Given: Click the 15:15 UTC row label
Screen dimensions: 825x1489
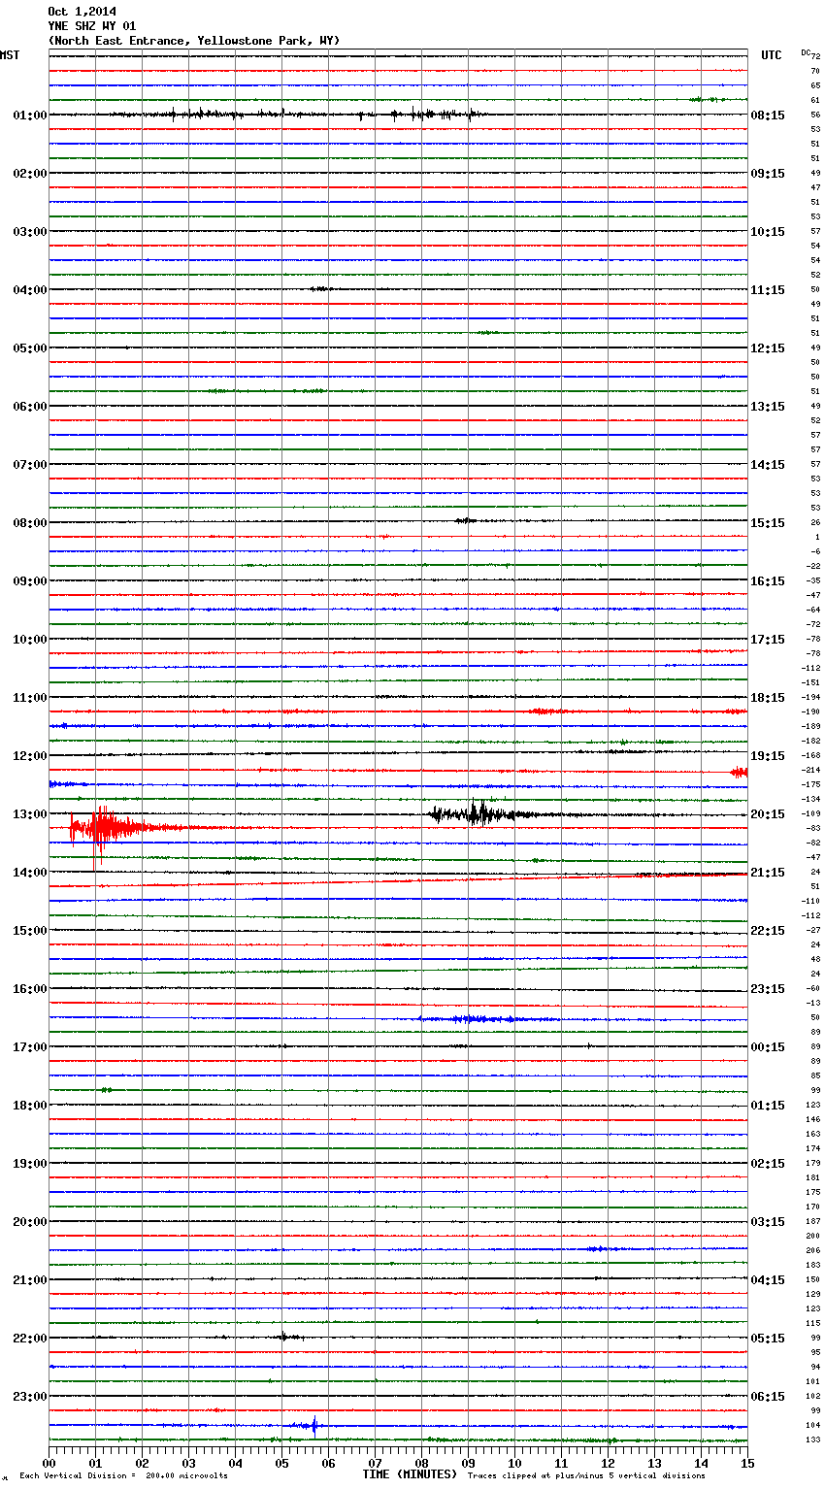Looking at the screenshot, I should pyautogui.click(x=768, y=523).
